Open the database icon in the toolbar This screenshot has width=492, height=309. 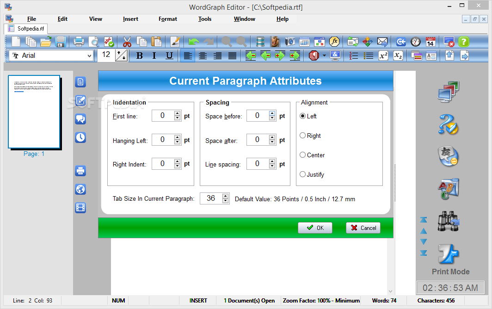(x=260, y=42)
